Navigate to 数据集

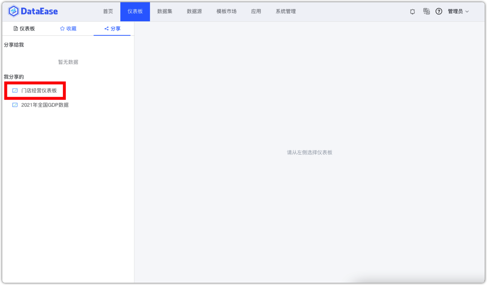point(165,11)
